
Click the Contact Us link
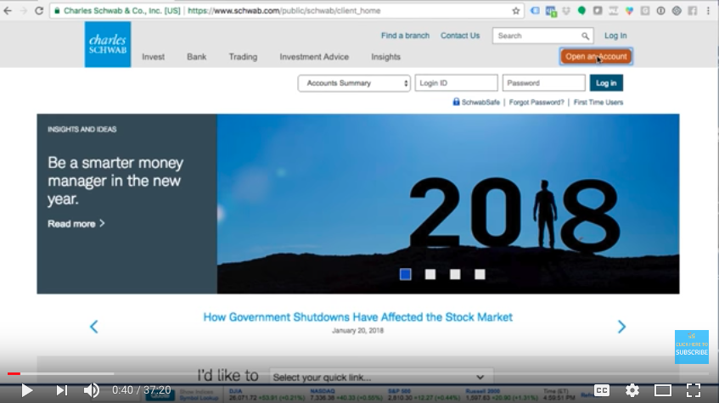click(460, 36)
